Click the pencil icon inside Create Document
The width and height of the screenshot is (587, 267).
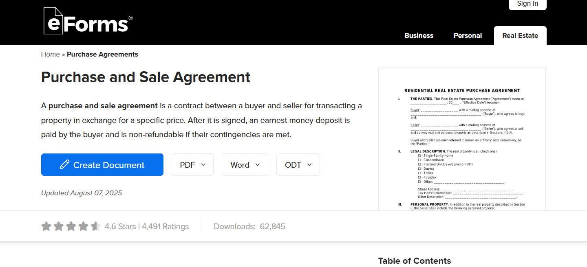[64, 164]
